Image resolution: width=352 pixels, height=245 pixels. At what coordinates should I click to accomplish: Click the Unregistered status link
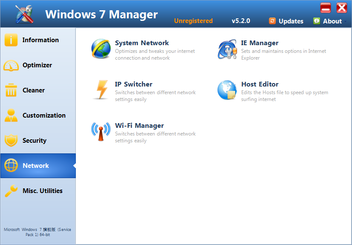click(193, 21)
